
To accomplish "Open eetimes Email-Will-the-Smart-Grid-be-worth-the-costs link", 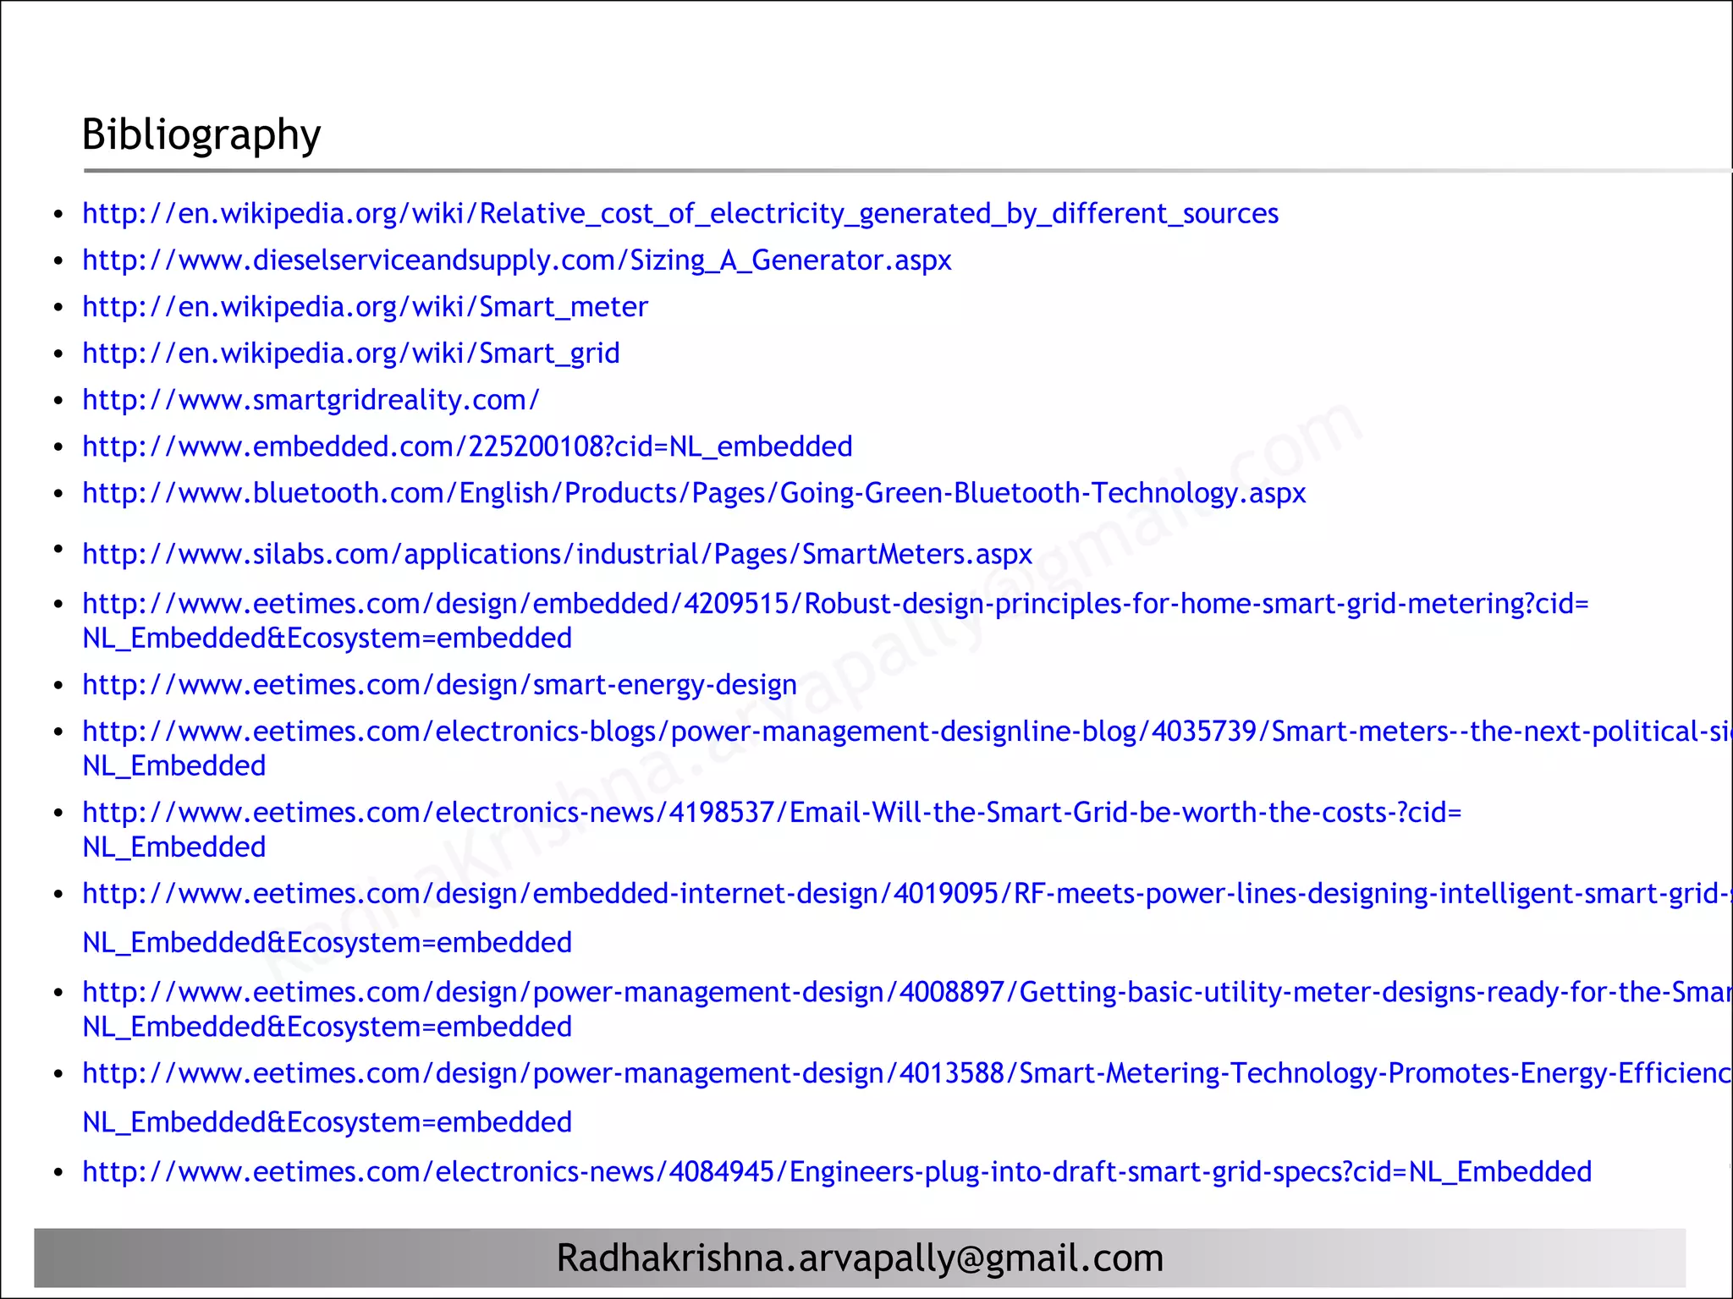I will click(772, 830).
